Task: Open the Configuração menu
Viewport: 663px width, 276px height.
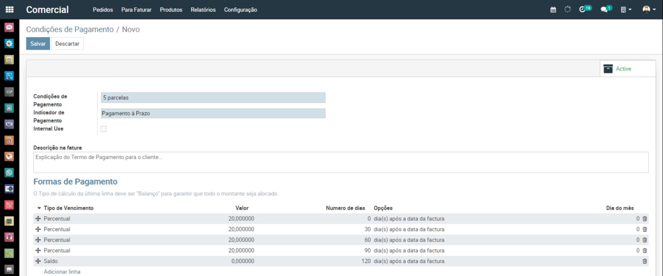Action: click(x=240, y=10)
